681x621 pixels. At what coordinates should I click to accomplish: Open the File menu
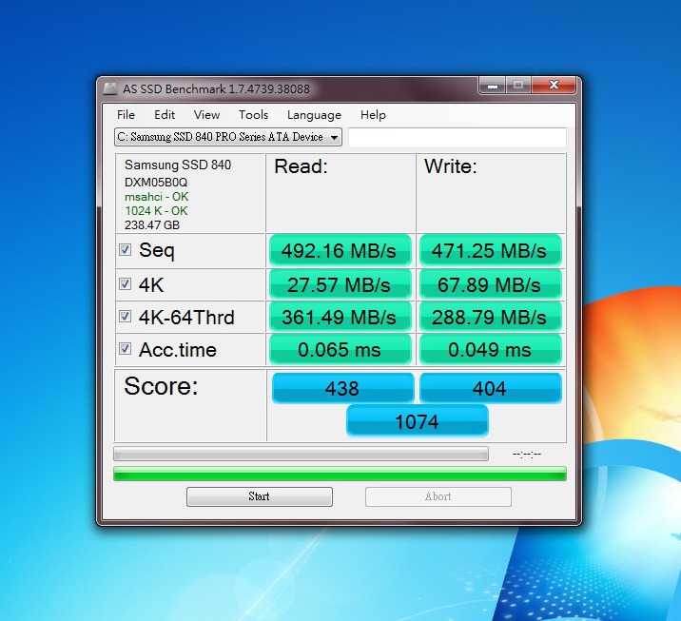(126, 115)
